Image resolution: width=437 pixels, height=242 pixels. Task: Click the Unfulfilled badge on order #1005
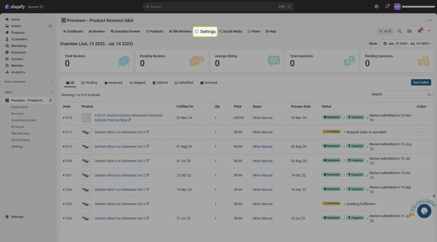click(x=331, y=204)
